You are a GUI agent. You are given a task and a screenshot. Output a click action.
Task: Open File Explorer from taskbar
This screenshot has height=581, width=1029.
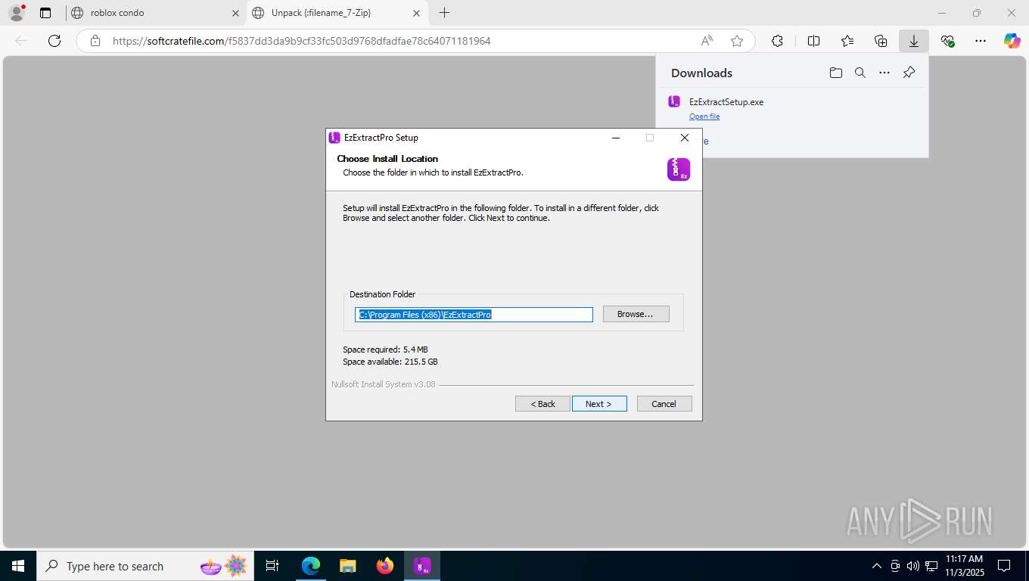347,566
